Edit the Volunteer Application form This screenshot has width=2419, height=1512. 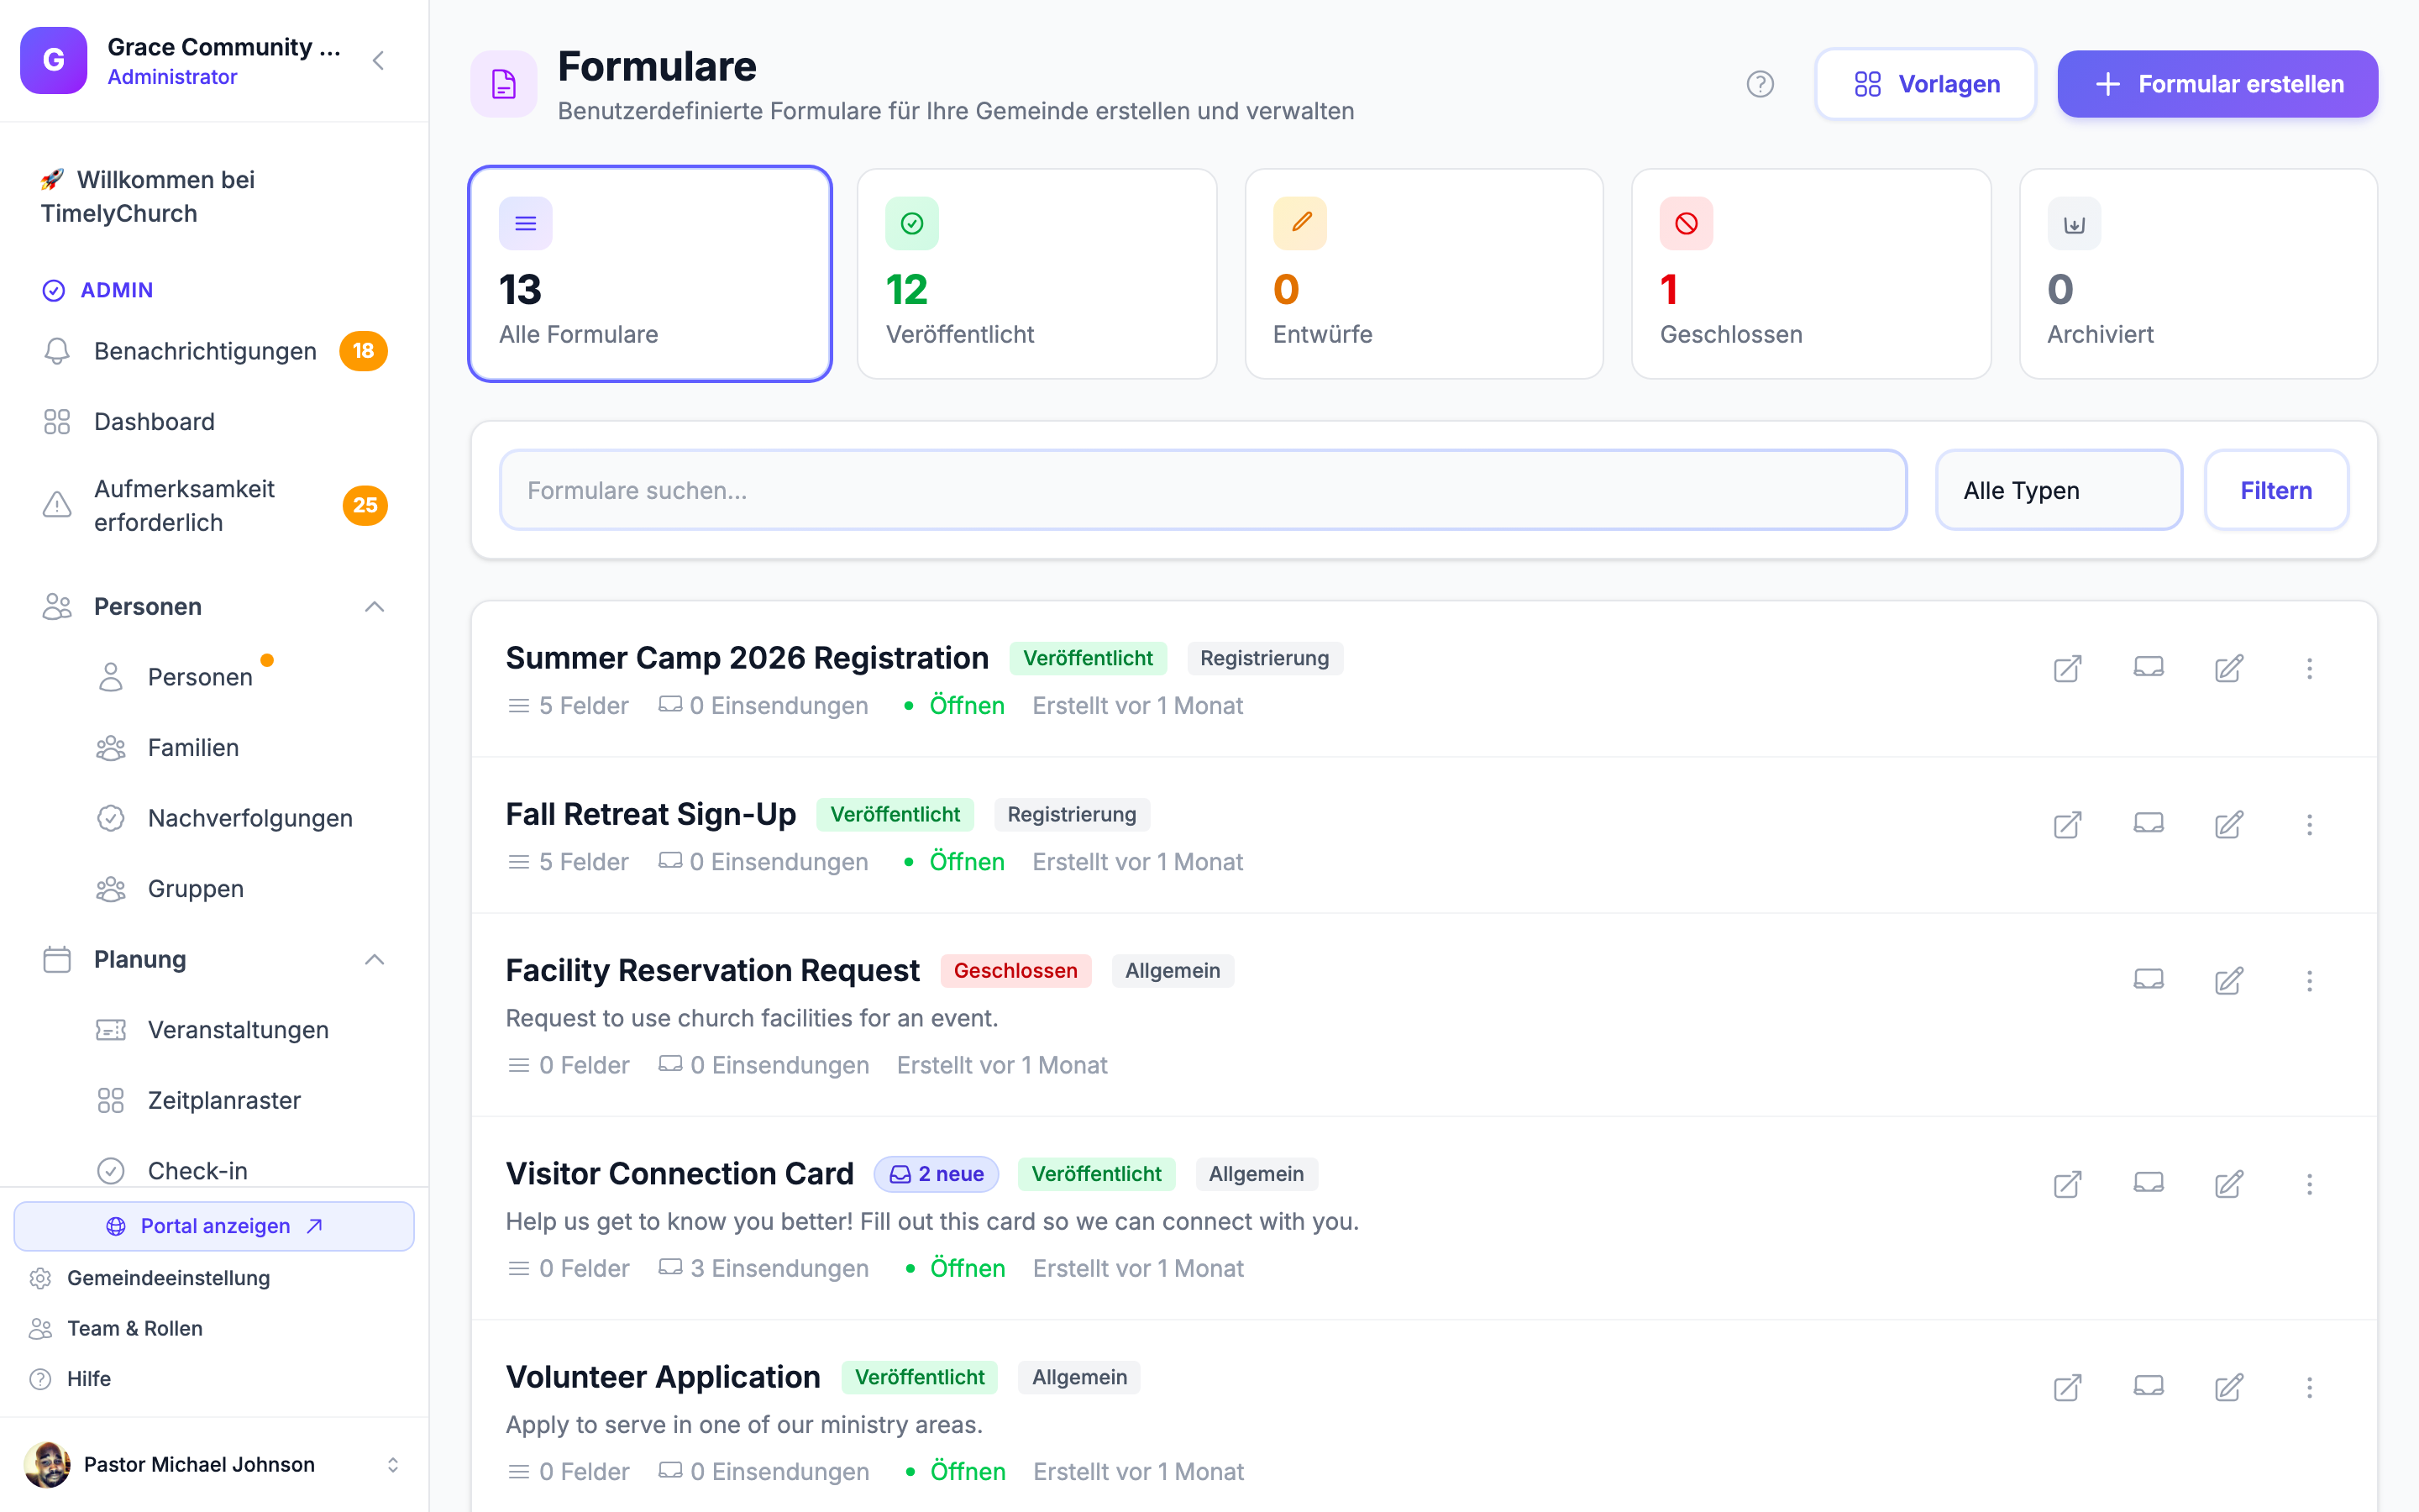[x=2229, y=1387]
